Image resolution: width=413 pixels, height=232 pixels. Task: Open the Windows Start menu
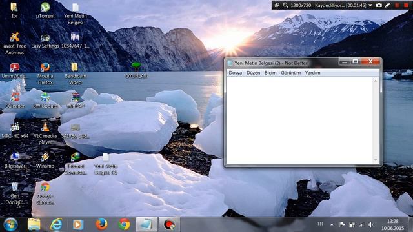point(10,224)
